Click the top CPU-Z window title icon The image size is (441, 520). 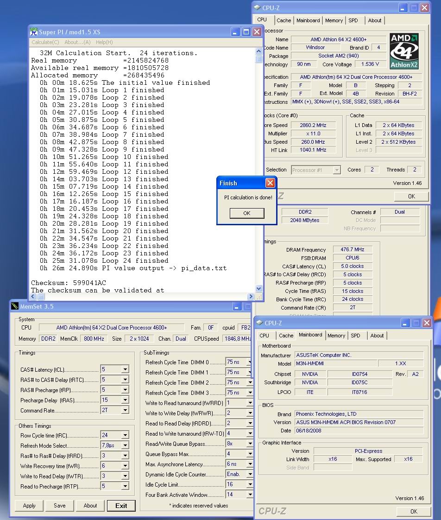[257, 7]
